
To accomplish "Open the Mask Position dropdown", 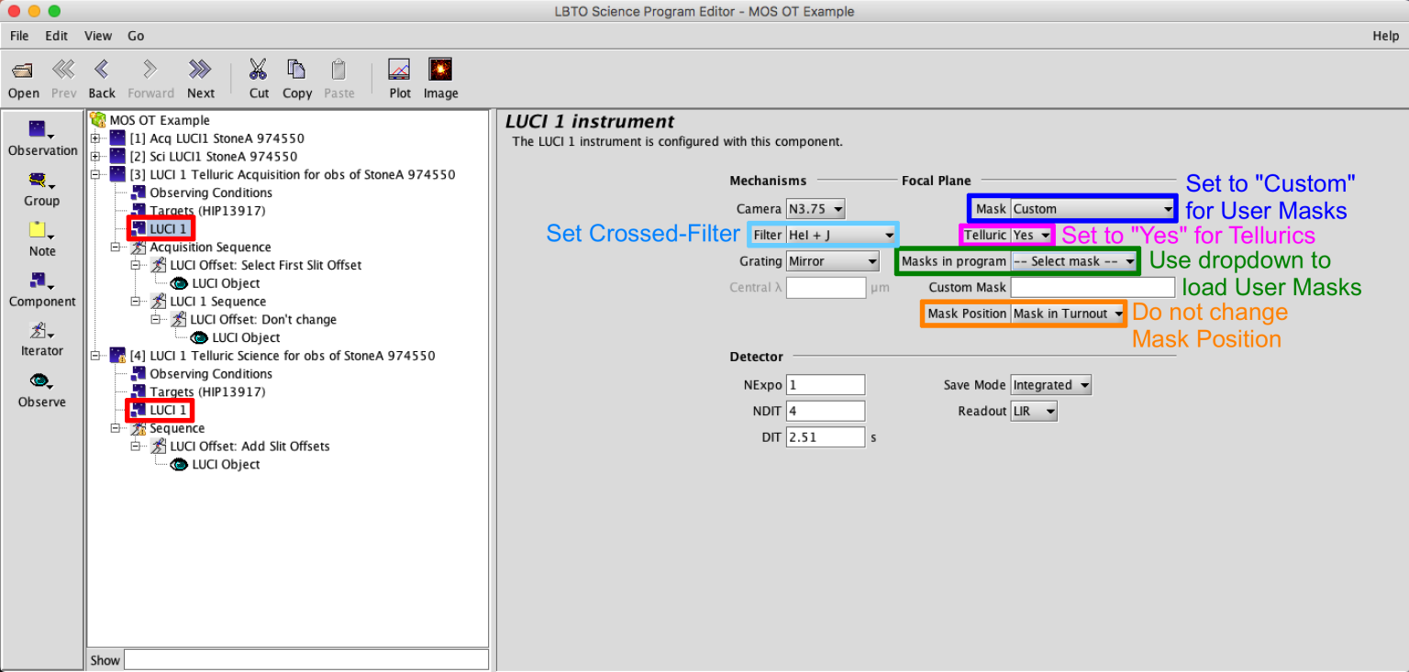I will (1068, 314).
